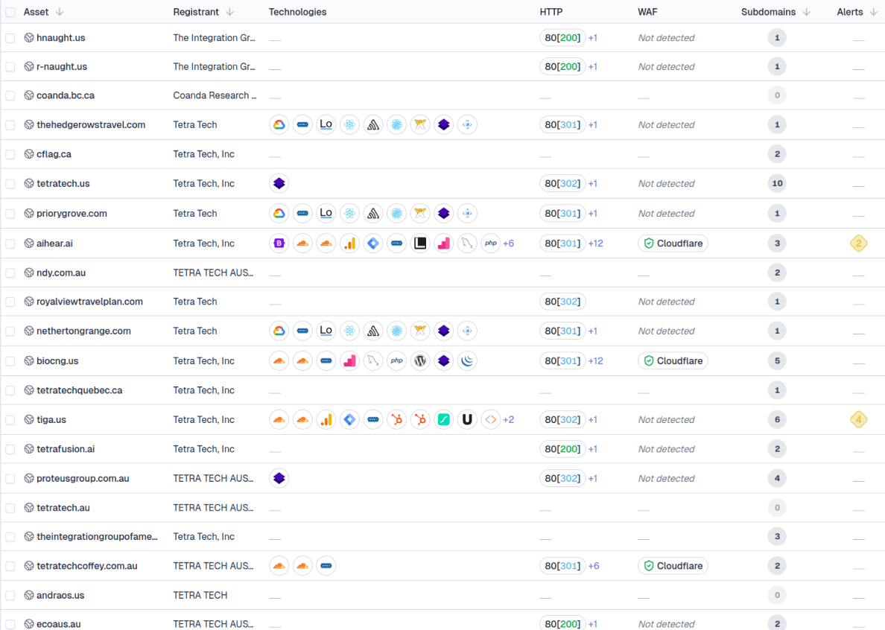This screenshot has width=885, height=630.
Task: Click Wix icon in priorygrove.com row
Action: click(420, 213)
